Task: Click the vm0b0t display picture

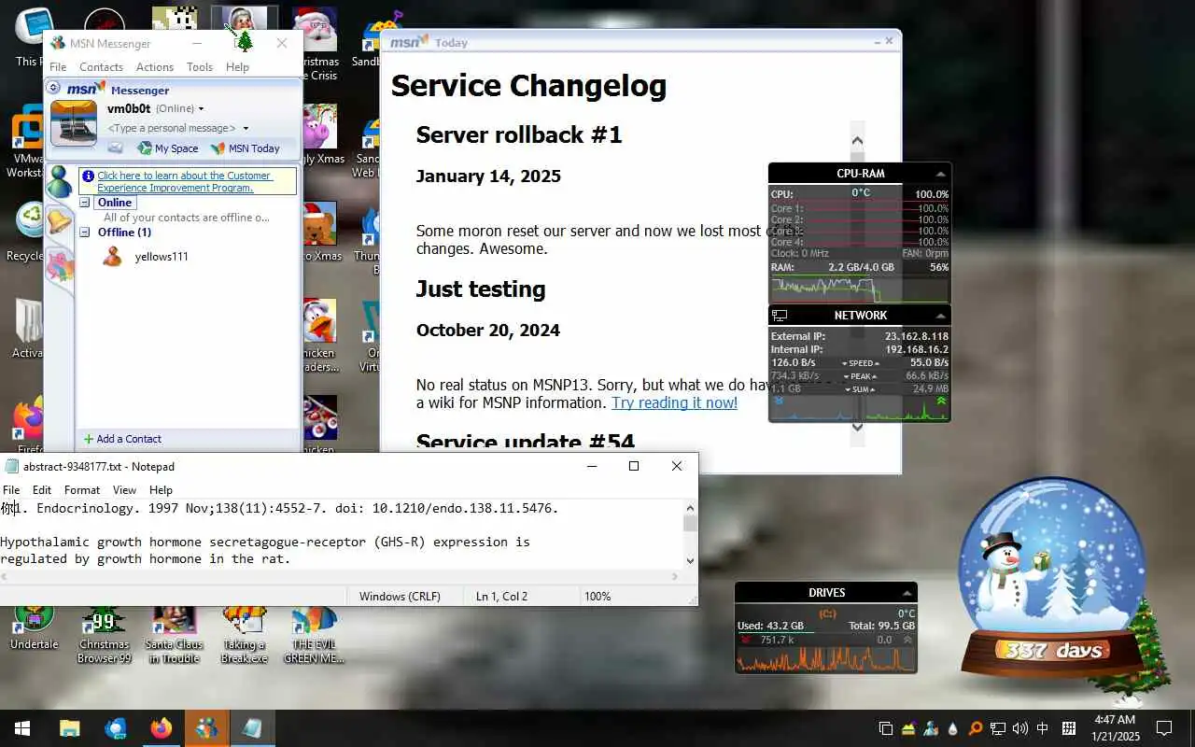Action: [x=73, y=123]
